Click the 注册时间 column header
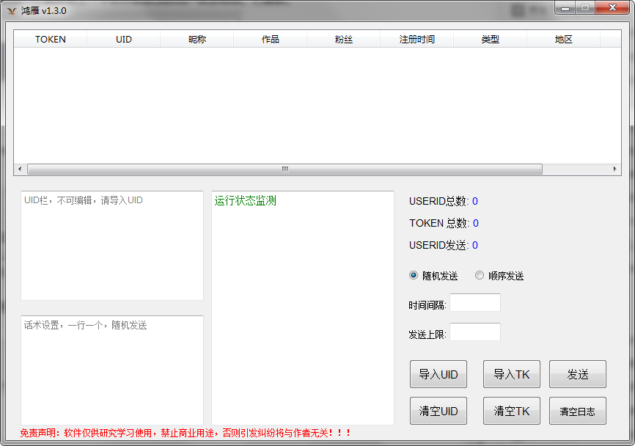635x446 pixels. coord(417,40)
